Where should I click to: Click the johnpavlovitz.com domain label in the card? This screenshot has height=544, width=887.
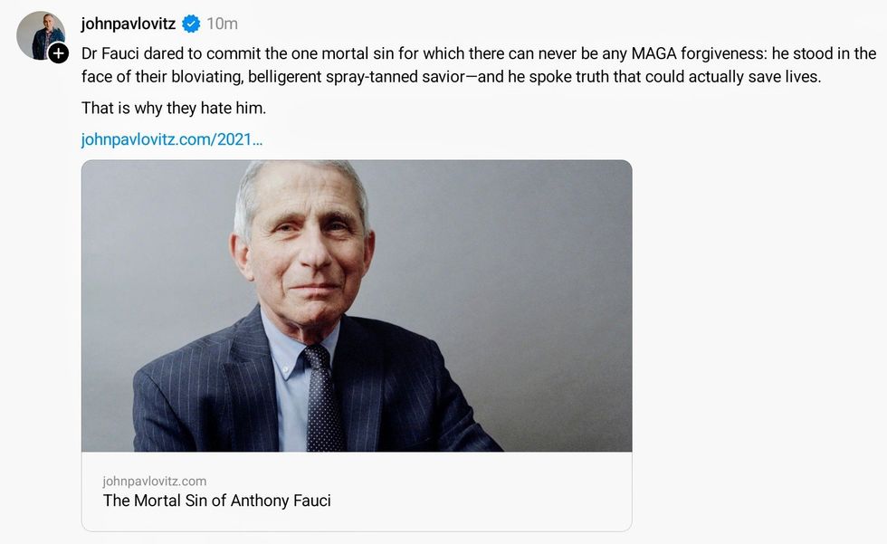pos(155,481)
